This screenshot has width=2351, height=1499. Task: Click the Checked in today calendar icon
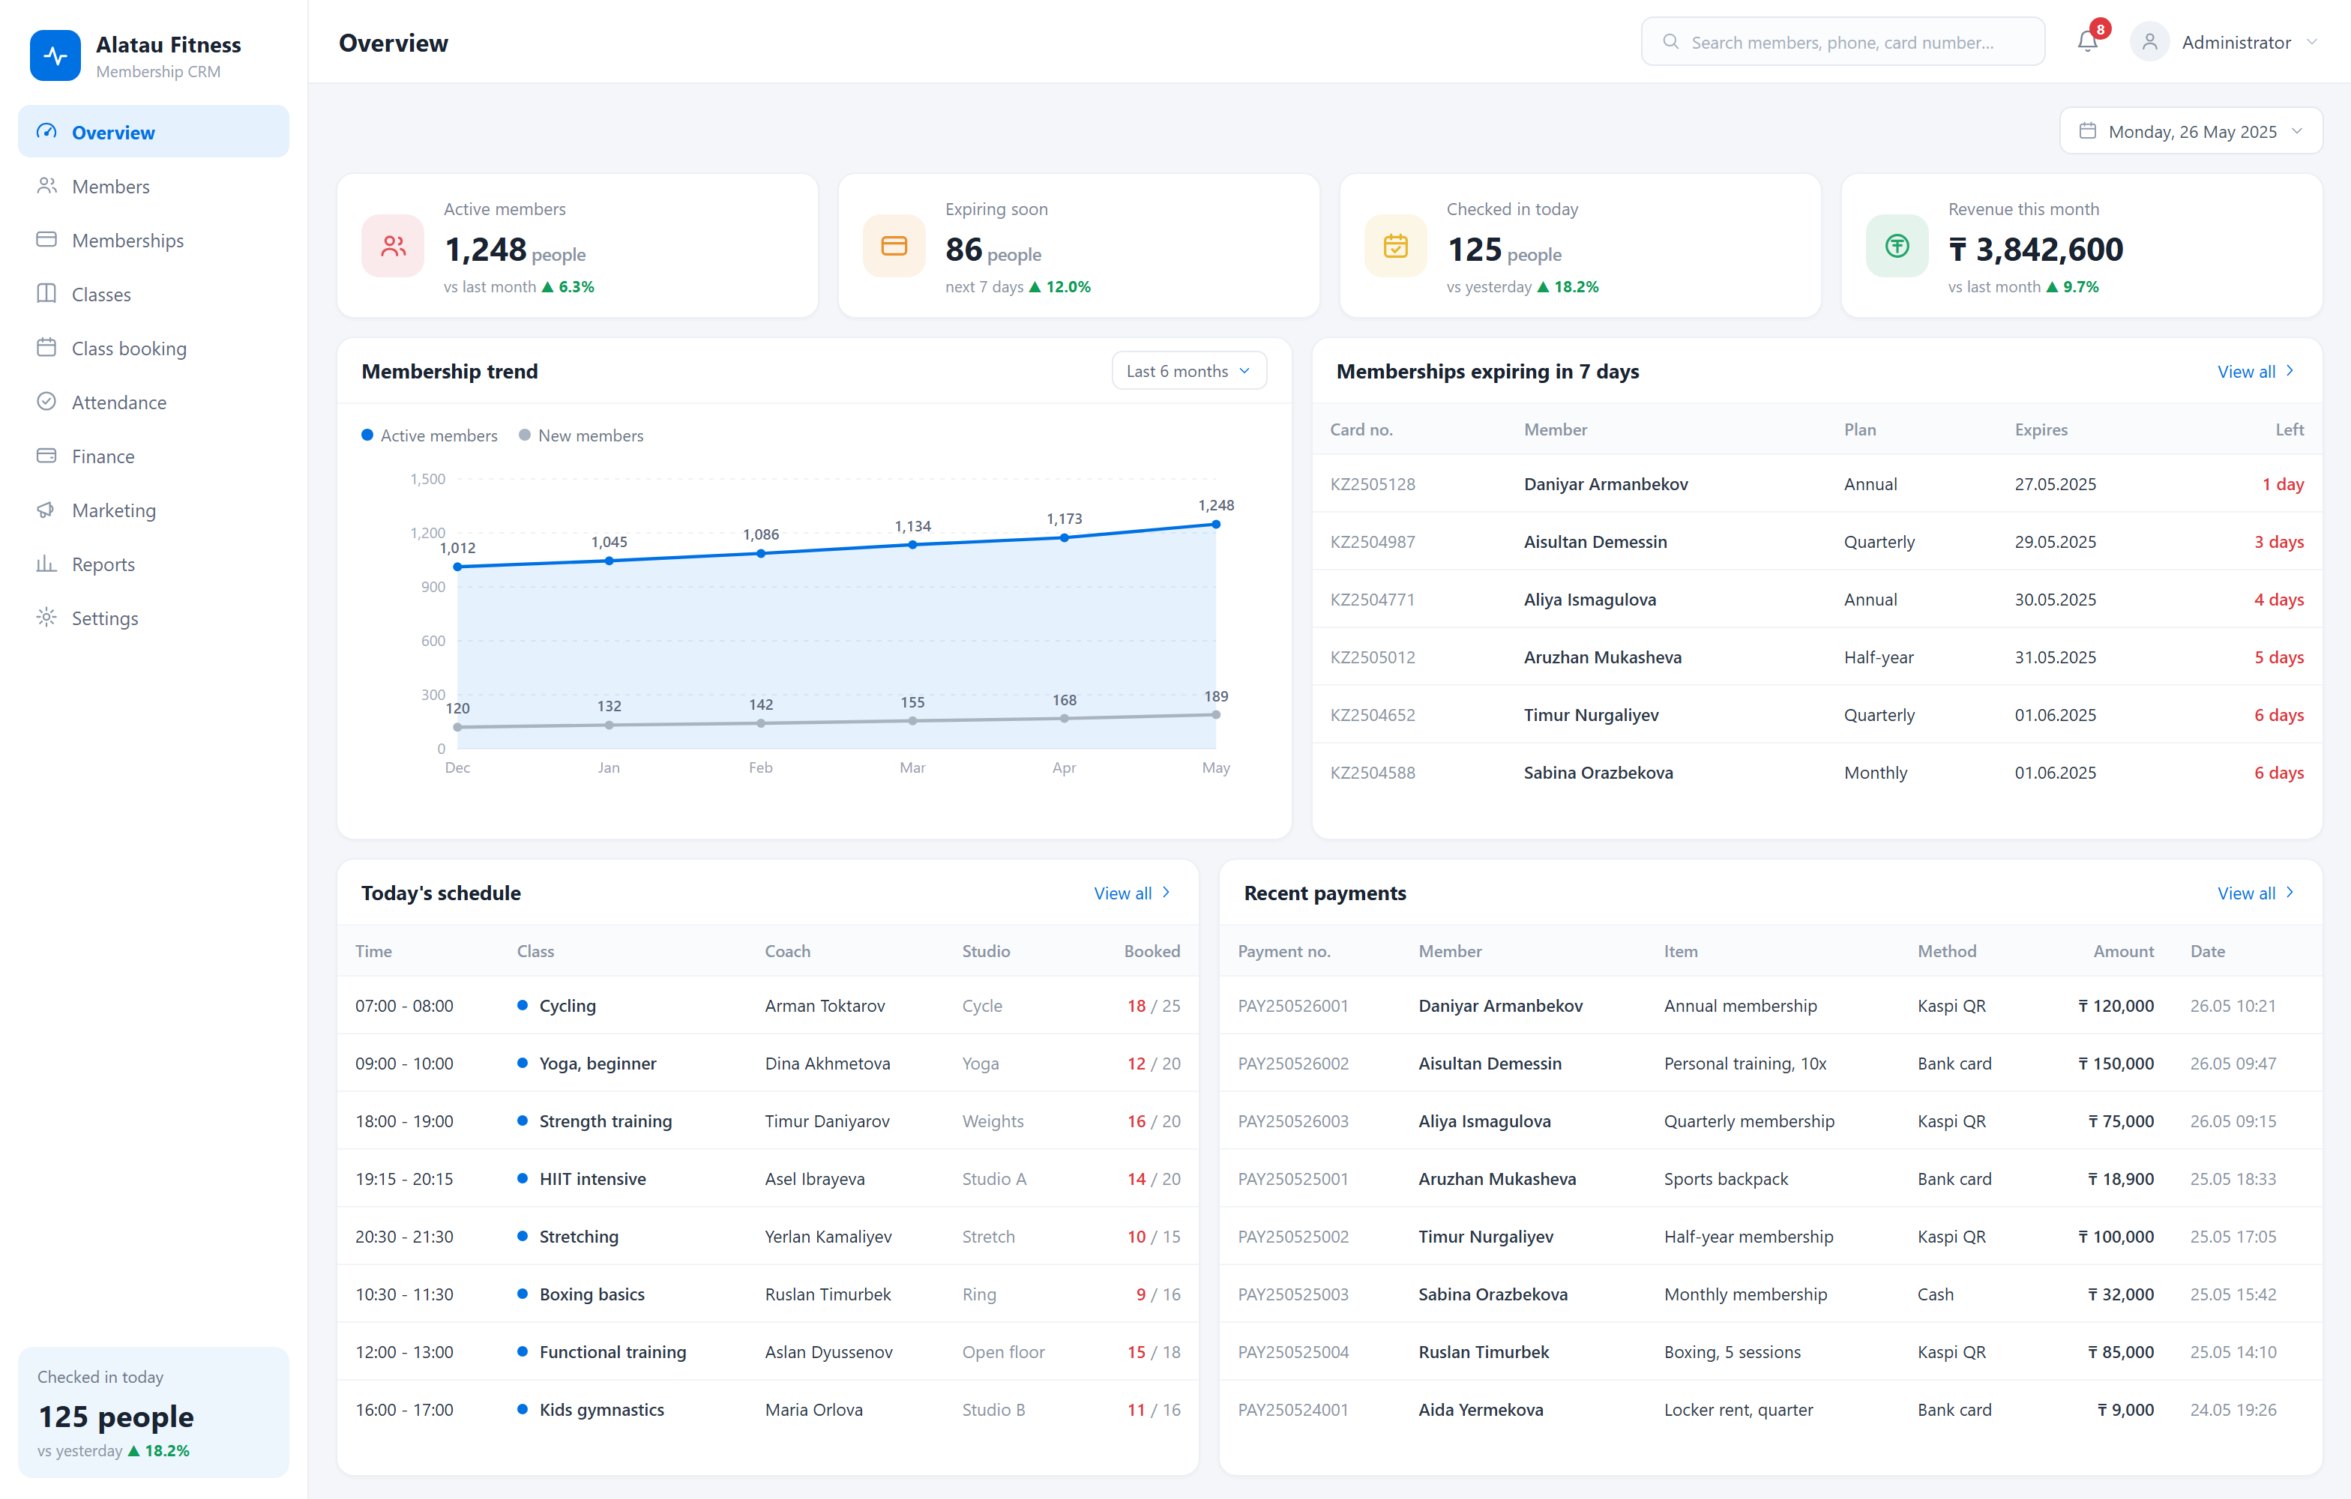[1396, 246]
